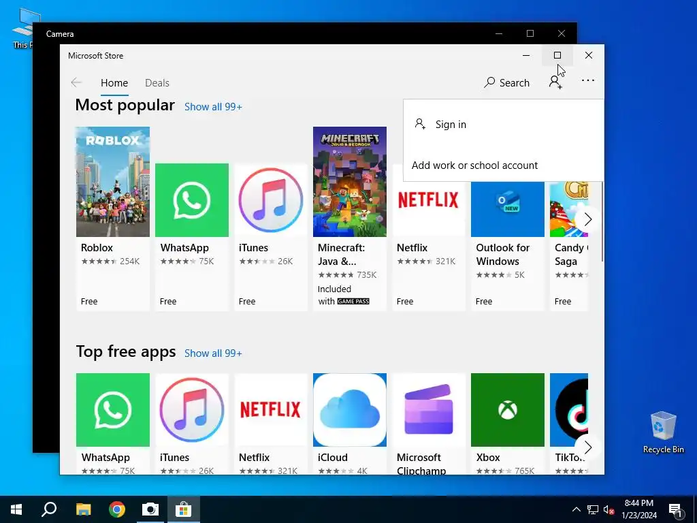The width and height of the screenshot is (697, 523).
Task: Click the Top free apps heading
Action: pyautogui.click(x=126, y=352)
